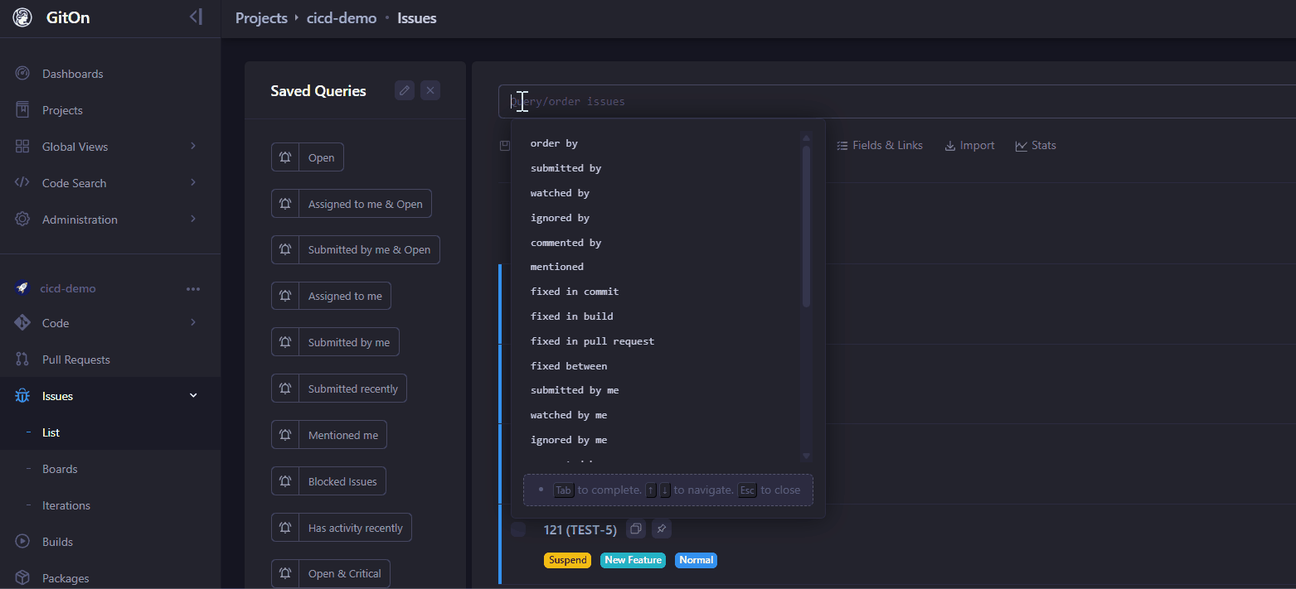This screenshot has height=589, width=1296.
Task: Choose 'submitted by me' from the suggestions
Action: click(x=574, y=390)
